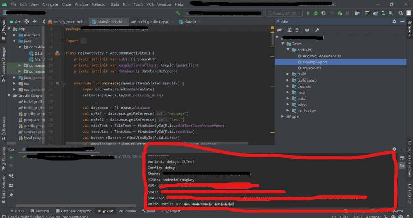Toggle scroll to end in console
Viewport: 413px width, 218px height.
[x=402, y=166]
